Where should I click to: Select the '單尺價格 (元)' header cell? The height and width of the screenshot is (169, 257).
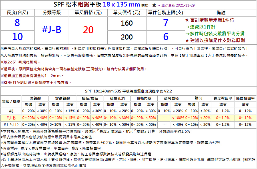[88, 13]
